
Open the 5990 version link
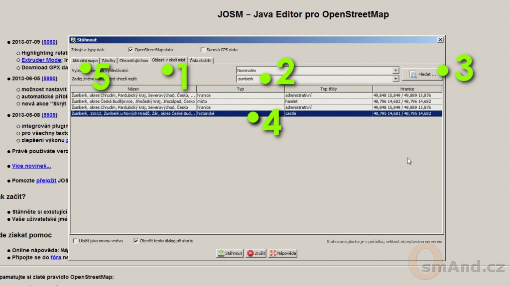pos(49,79)
